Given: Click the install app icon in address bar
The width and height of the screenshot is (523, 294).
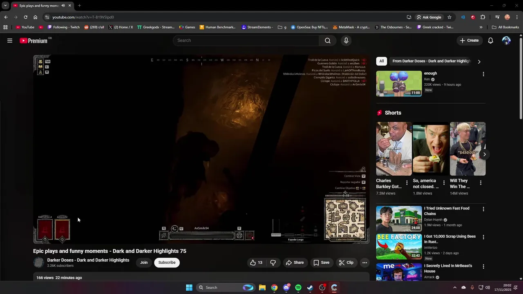Looking at the screenshot, I should [409, 17].
